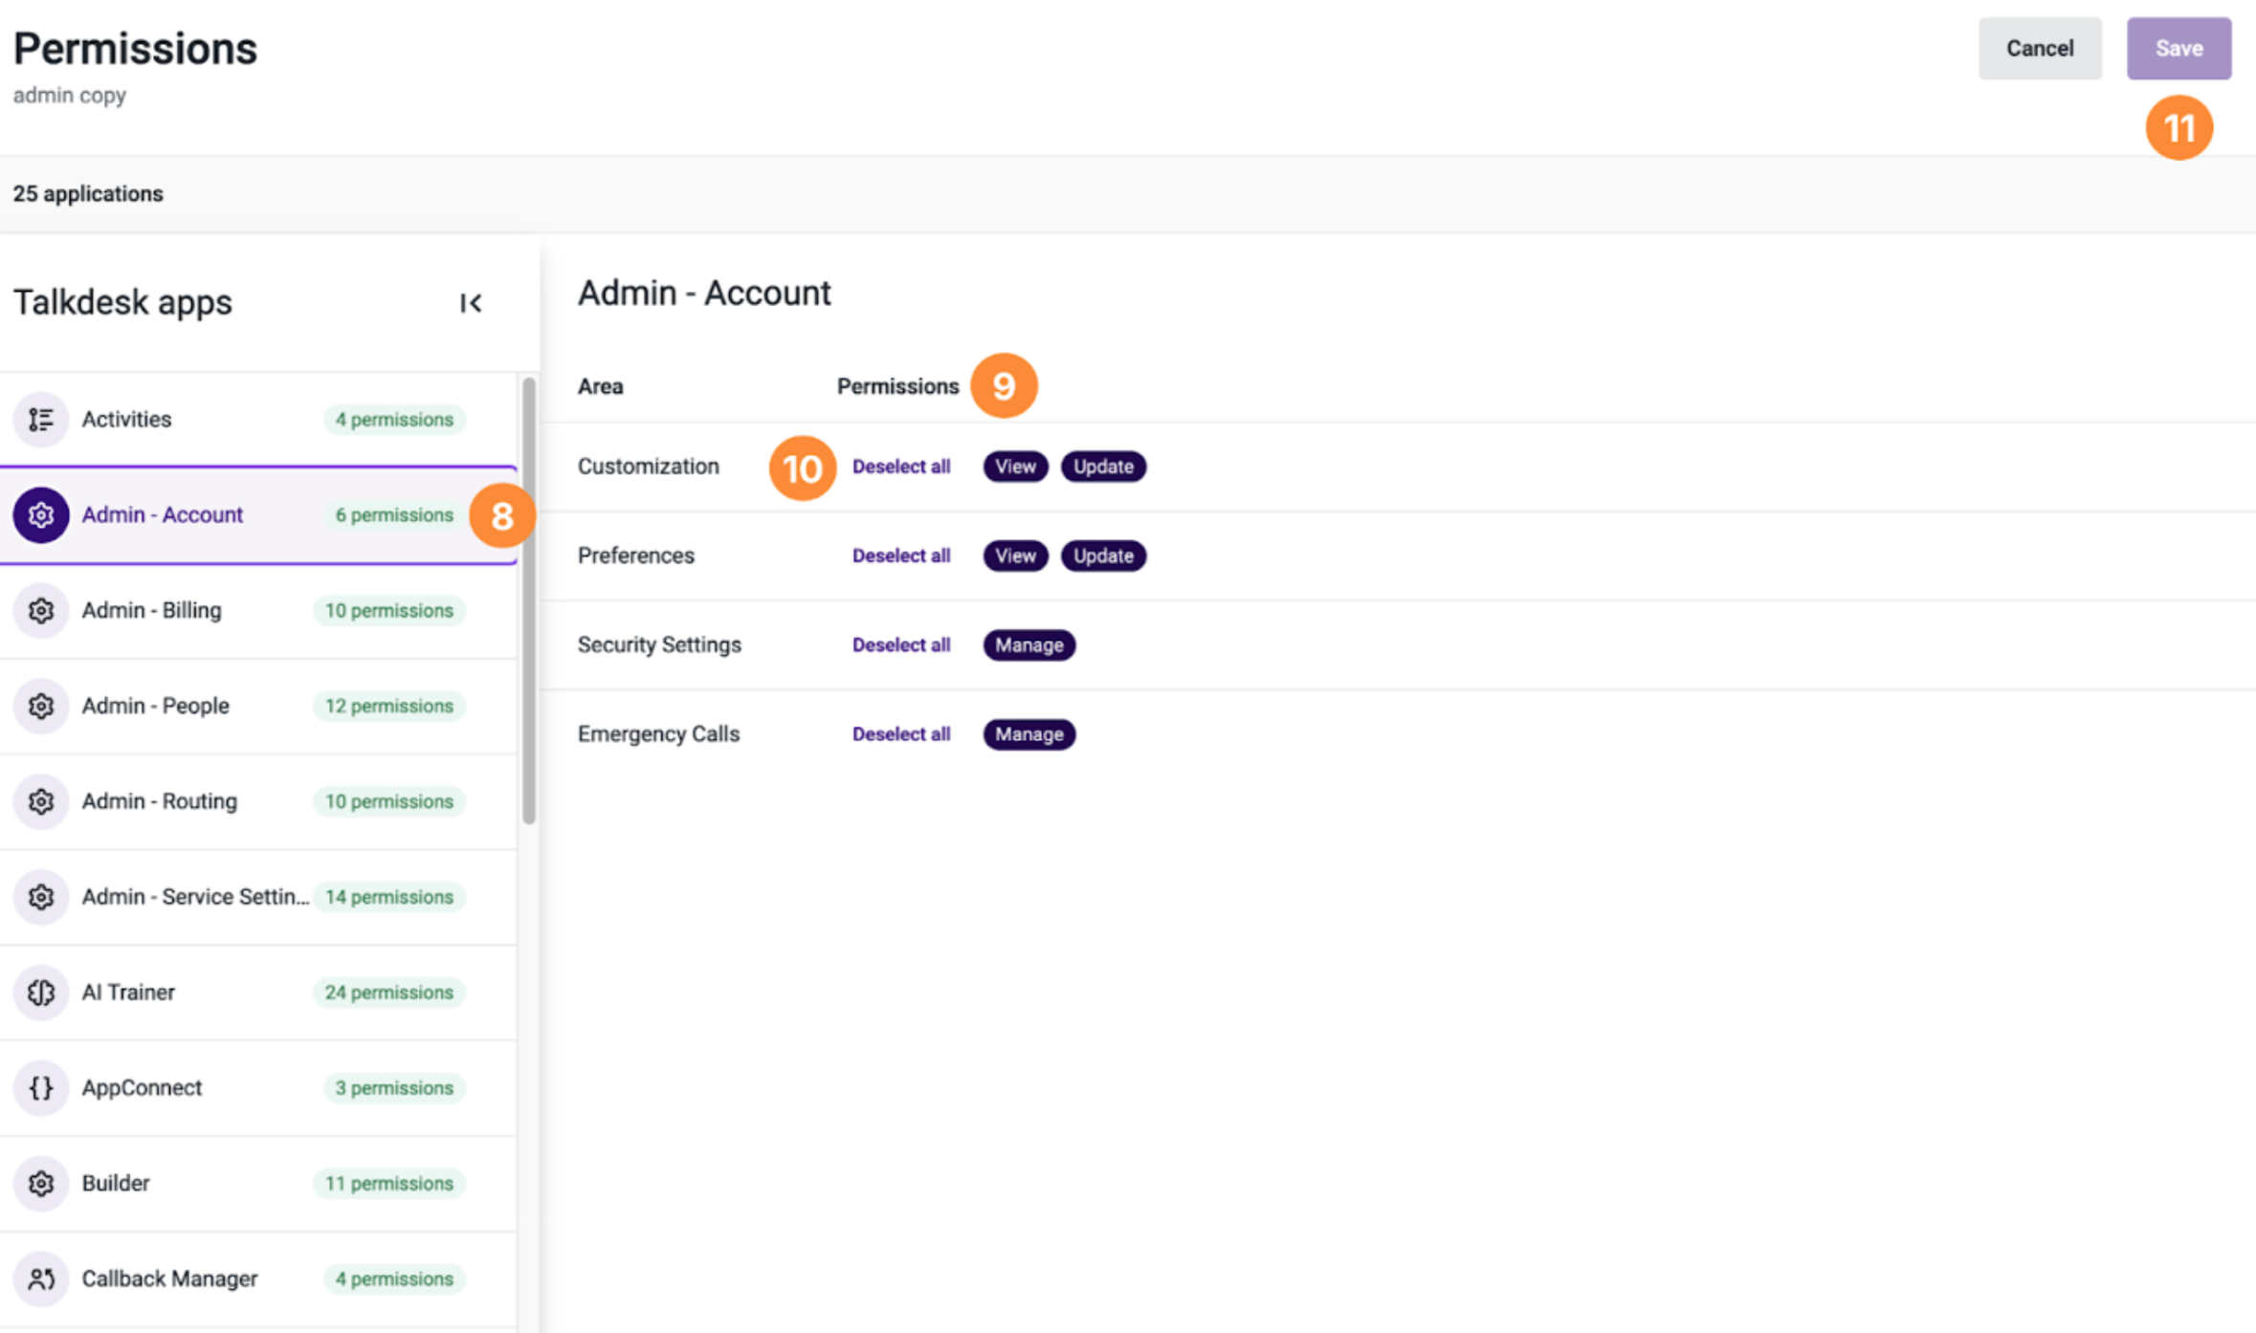Viewport: 2256px width, 1333px height.
Task: Deselect all Preferences permissions
Action: pyautogui.click(x=901, y=556)
